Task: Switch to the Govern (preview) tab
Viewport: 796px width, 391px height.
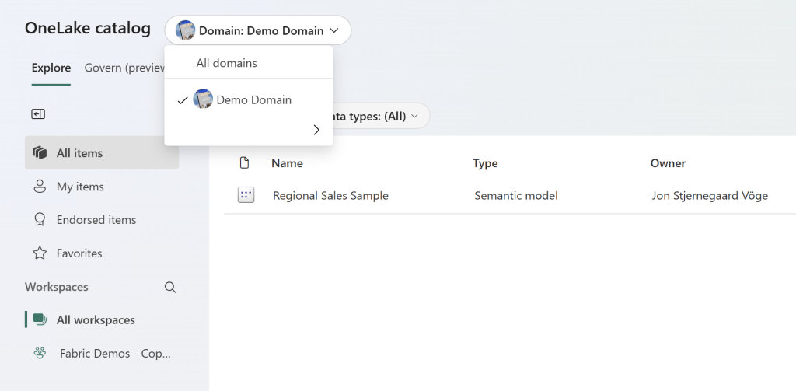Action: coord(124,68)
